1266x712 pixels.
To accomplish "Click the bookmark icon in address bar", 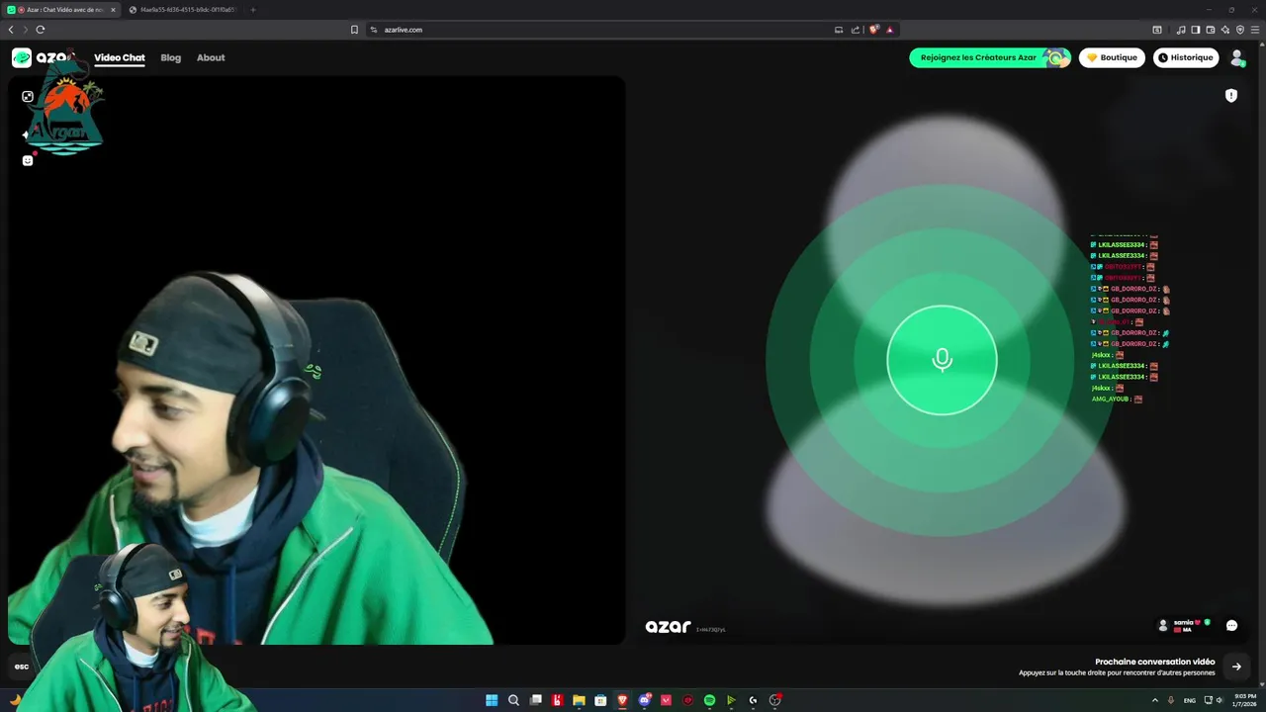I will [x=354, y=30].
